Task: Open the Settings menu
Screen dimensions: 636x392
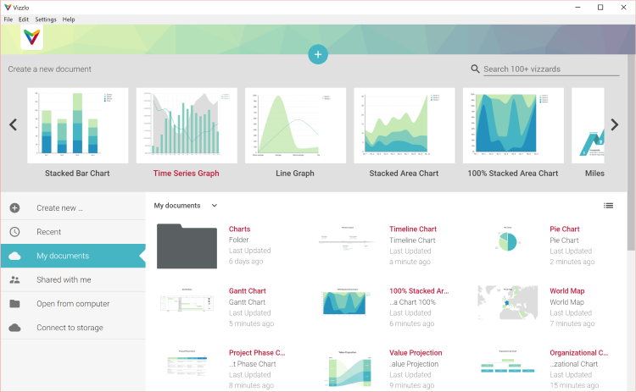Action: (46, 19)
